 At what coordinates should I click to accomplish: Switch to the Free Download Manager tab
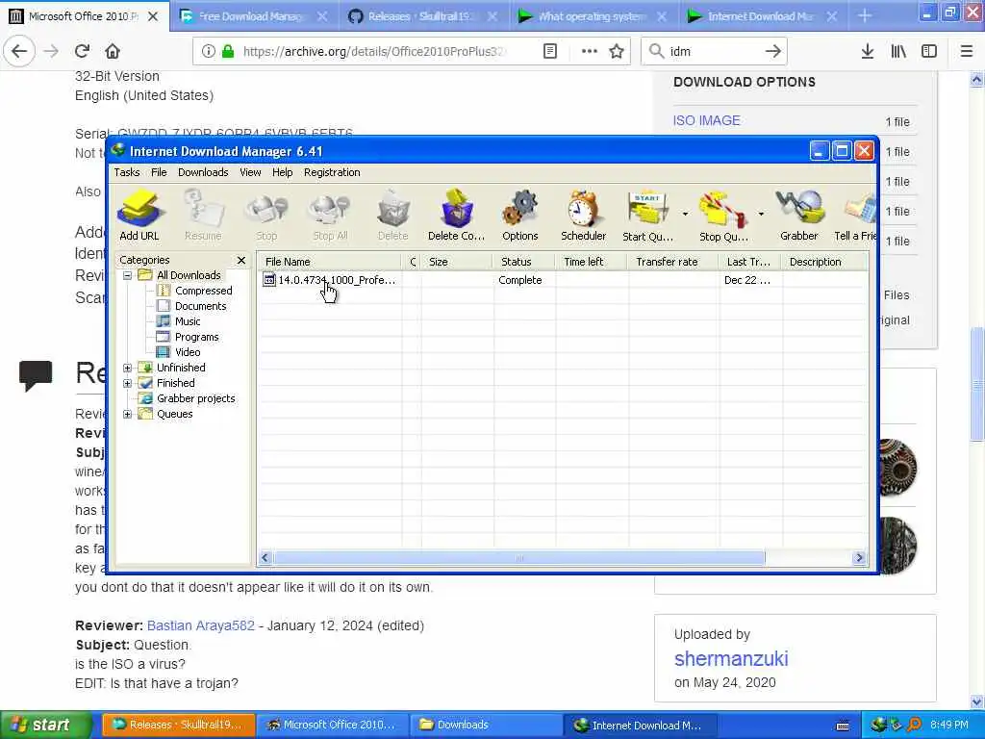[x=256, y=16]
